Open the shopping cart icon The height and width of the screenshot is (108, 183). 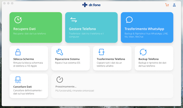[167, 5]
